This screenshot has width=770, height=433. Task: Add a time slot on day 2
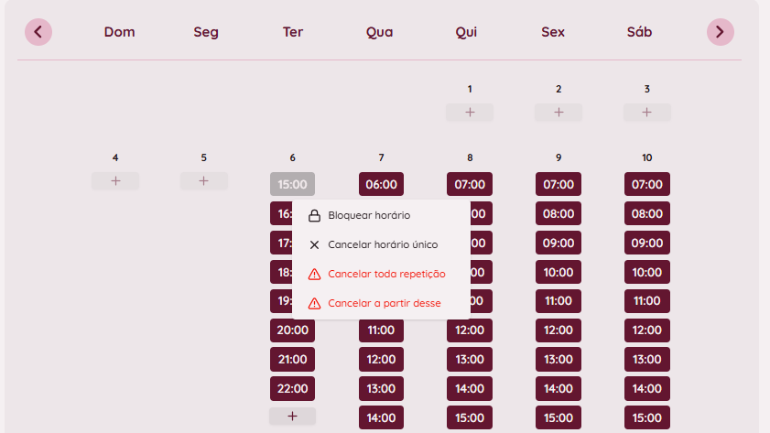[559, 113]
